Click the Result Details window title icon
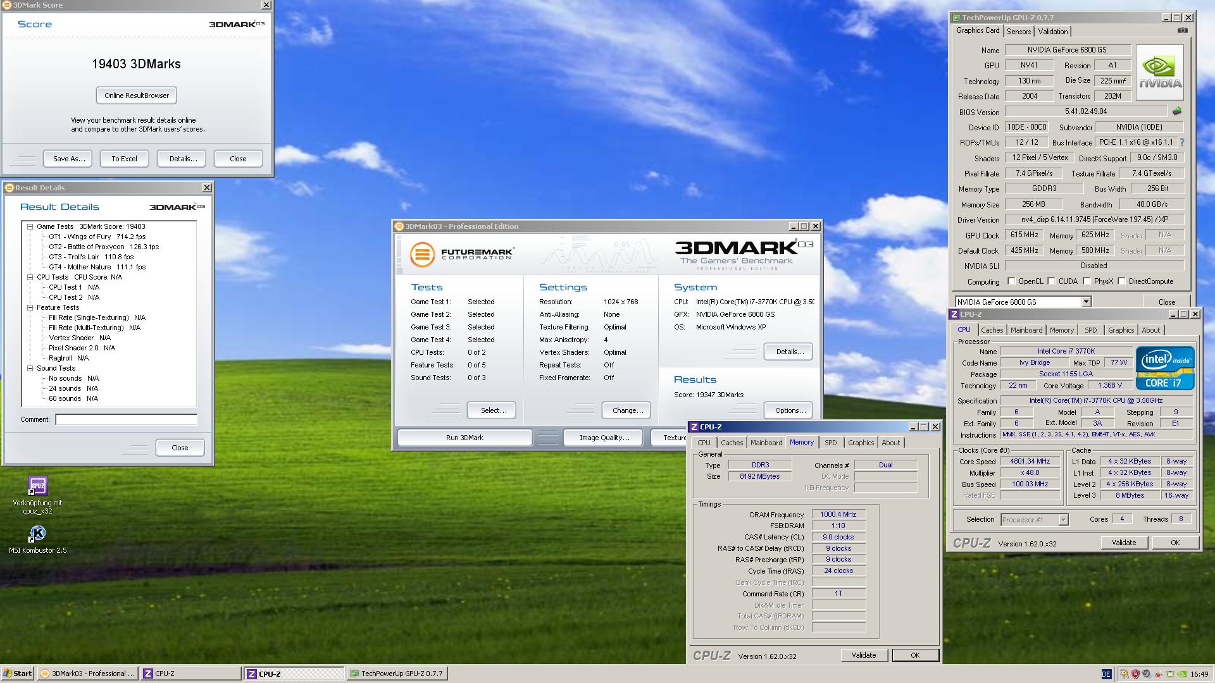The image size is (1215, 683). click(9, 188)
